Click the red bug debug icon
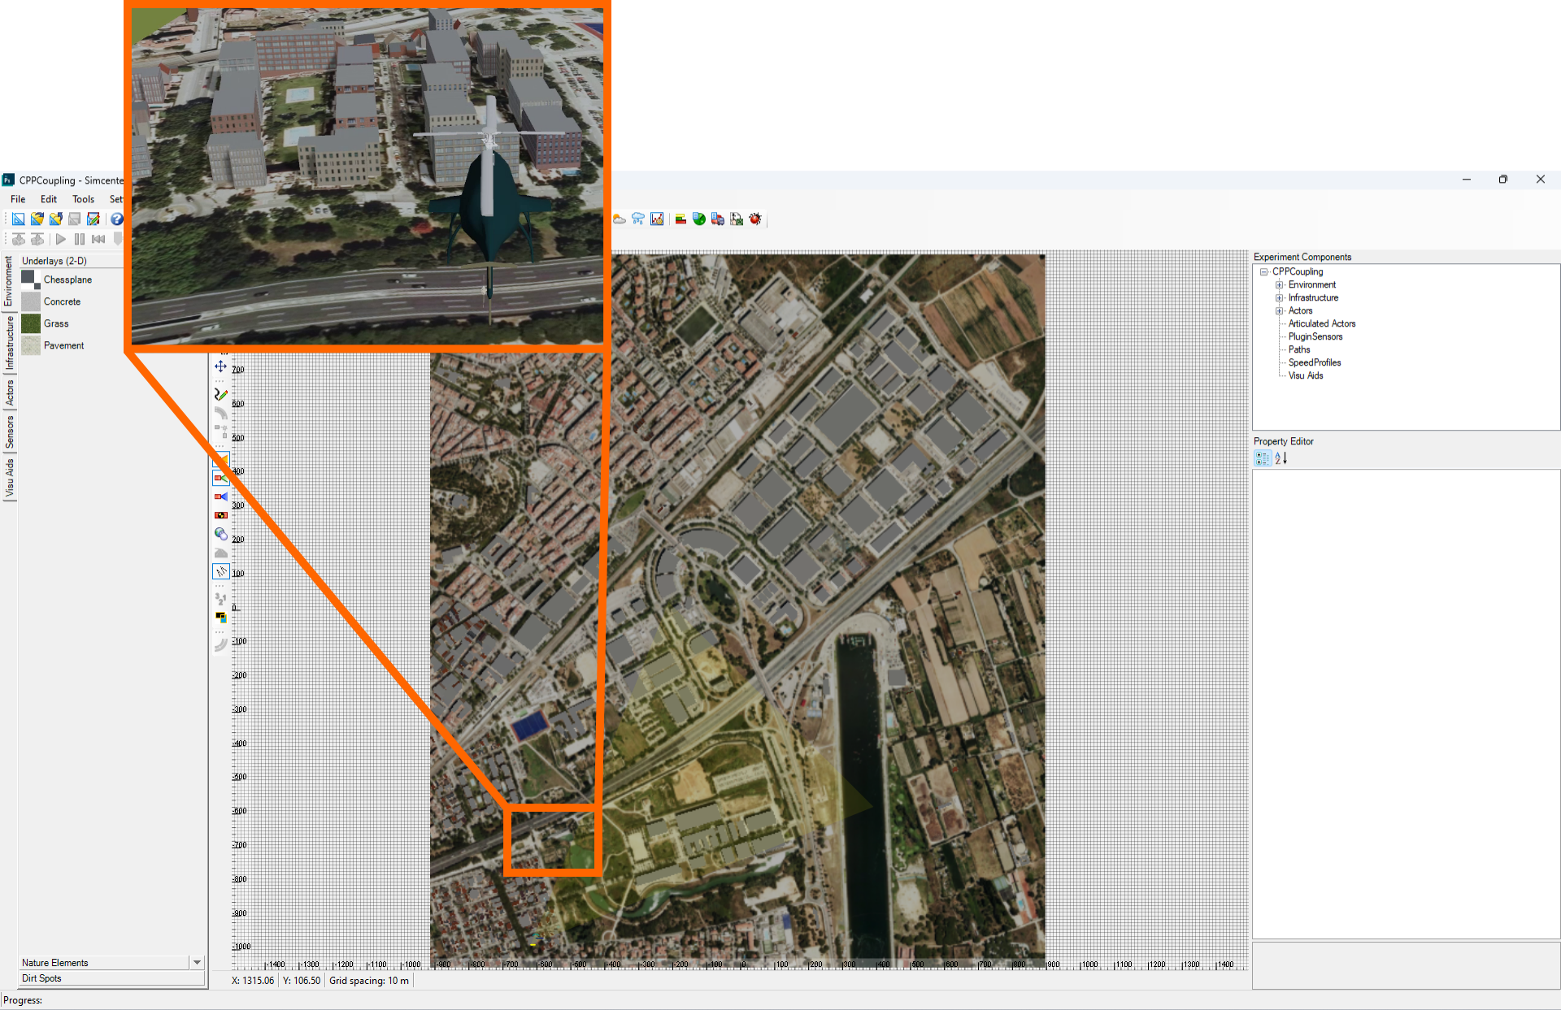 pyautogui.click(x=755, y=219)
